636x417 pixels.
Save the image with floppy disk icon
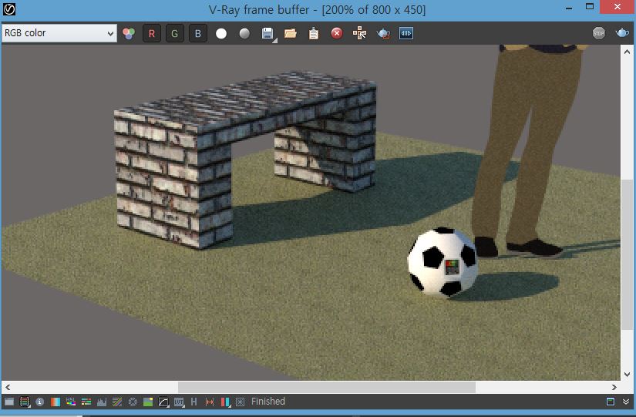268,33
